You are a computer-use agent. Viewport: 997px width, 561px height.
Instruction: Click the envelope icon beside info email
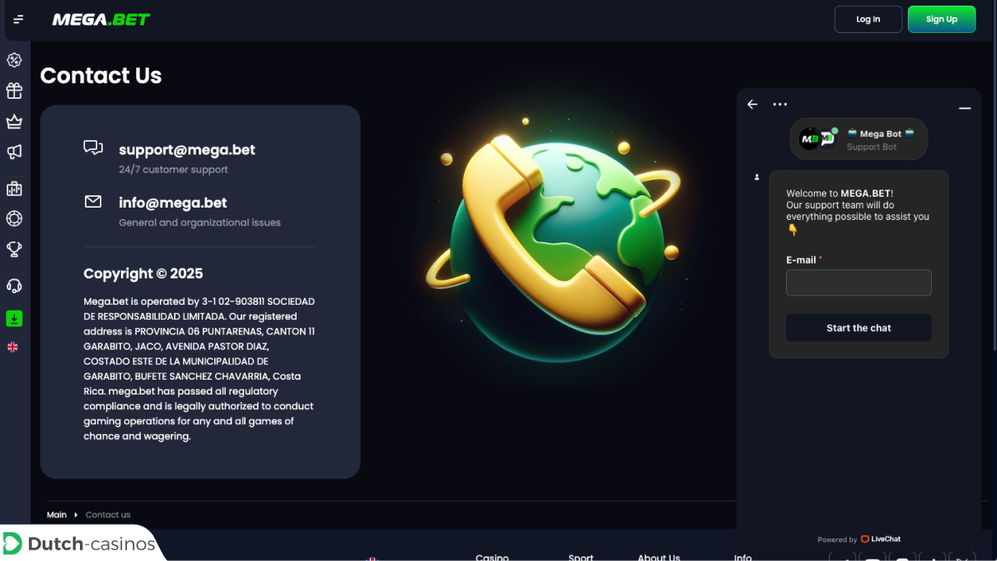(93, 201)
